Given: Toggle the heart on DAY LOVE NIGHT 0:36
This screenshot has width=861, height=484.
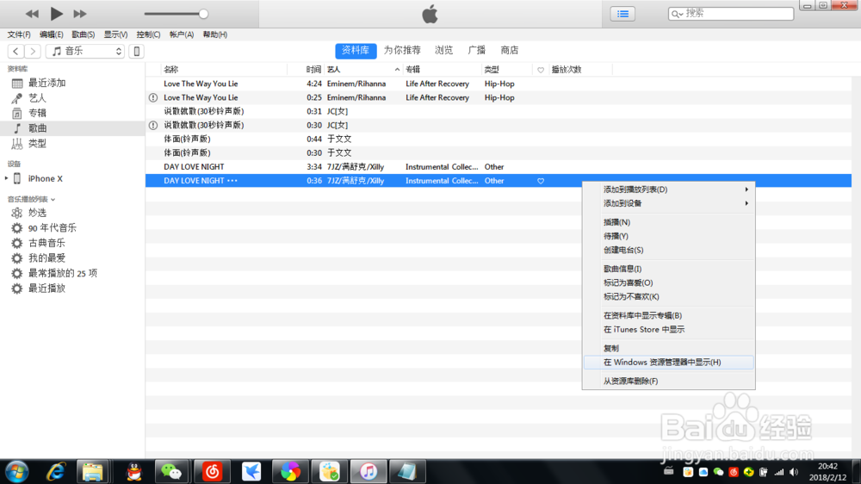Looking at the screenshot, I should pyautogui.click(x=541, y=181).
